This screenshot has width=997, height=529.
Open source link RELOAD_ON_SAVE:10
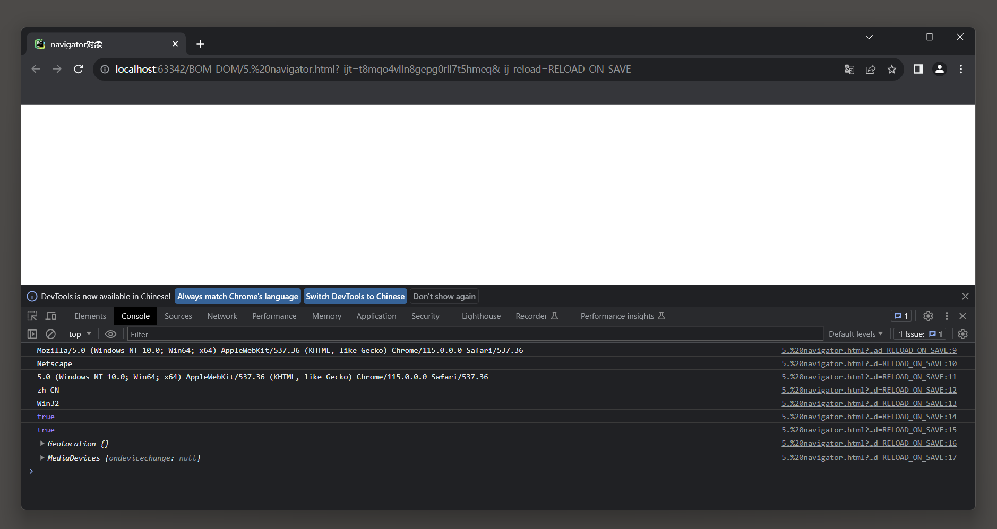869,363
